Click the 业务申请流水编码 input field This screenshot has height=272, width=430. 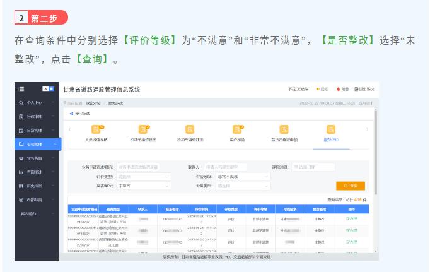click(139, 167)
